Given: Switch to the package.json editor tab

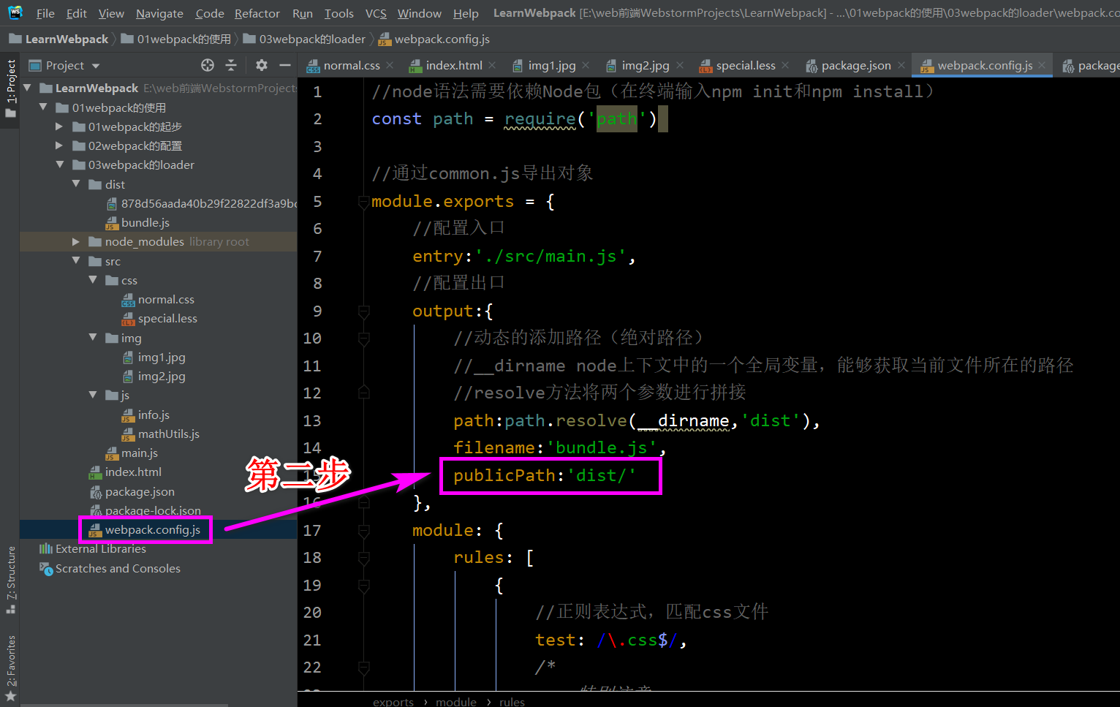Looking at the screenshot, I should pos(855,65).
